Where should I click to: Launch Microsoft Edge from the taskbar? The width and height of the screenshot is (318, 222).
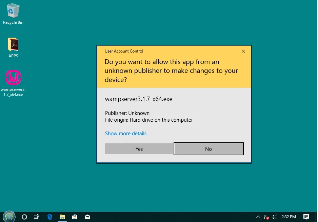[x=50, y=217]
